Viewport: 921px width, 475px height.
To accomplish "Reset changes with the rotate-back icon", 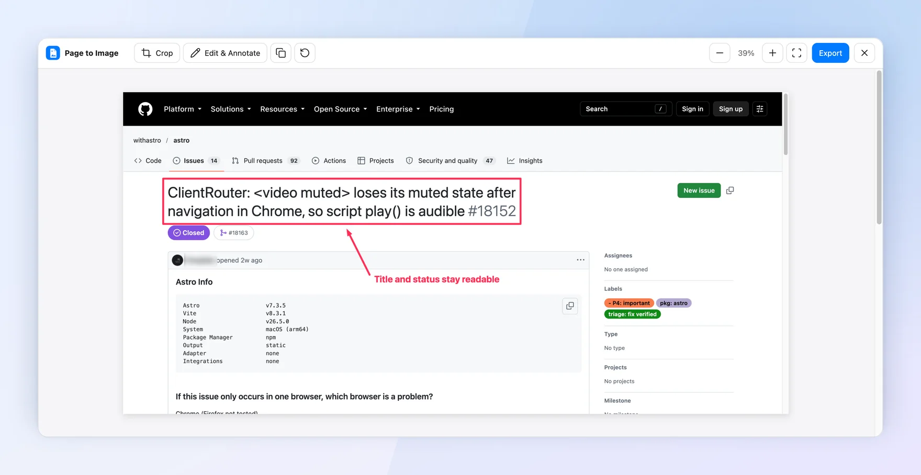I will click(x=305, y=53).
